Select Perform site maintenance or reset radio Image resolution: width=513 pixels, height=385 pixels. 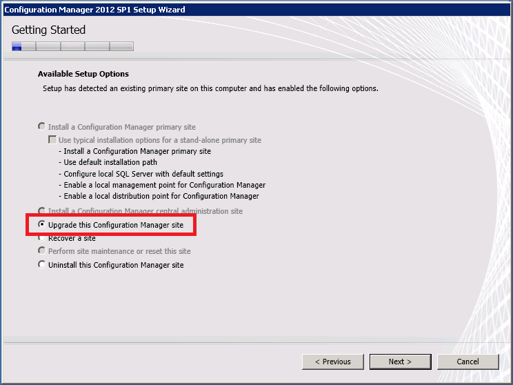[41, 251]
